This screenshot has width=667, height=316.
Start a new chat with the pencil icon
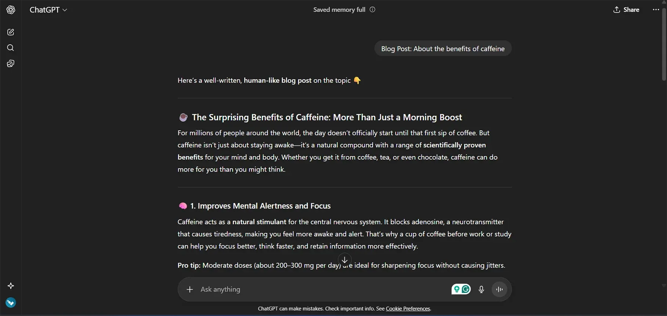11,32
